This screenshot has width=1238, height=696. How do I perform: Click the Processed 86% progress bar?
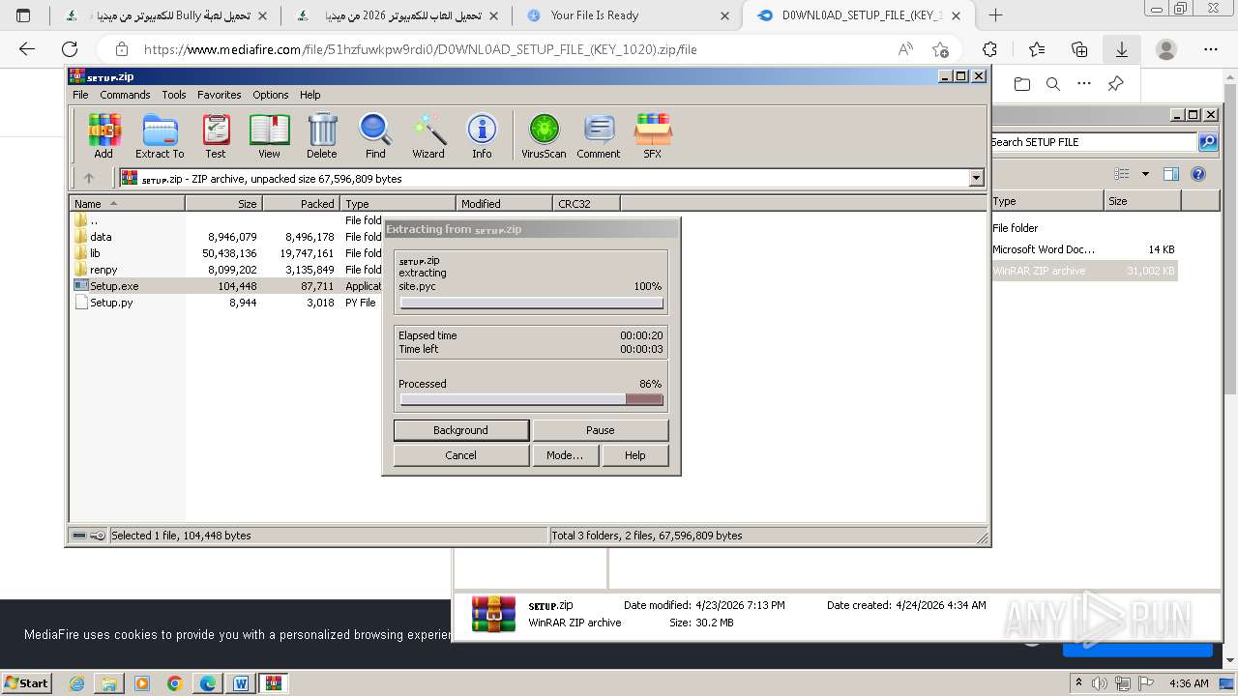click(532, 399)
